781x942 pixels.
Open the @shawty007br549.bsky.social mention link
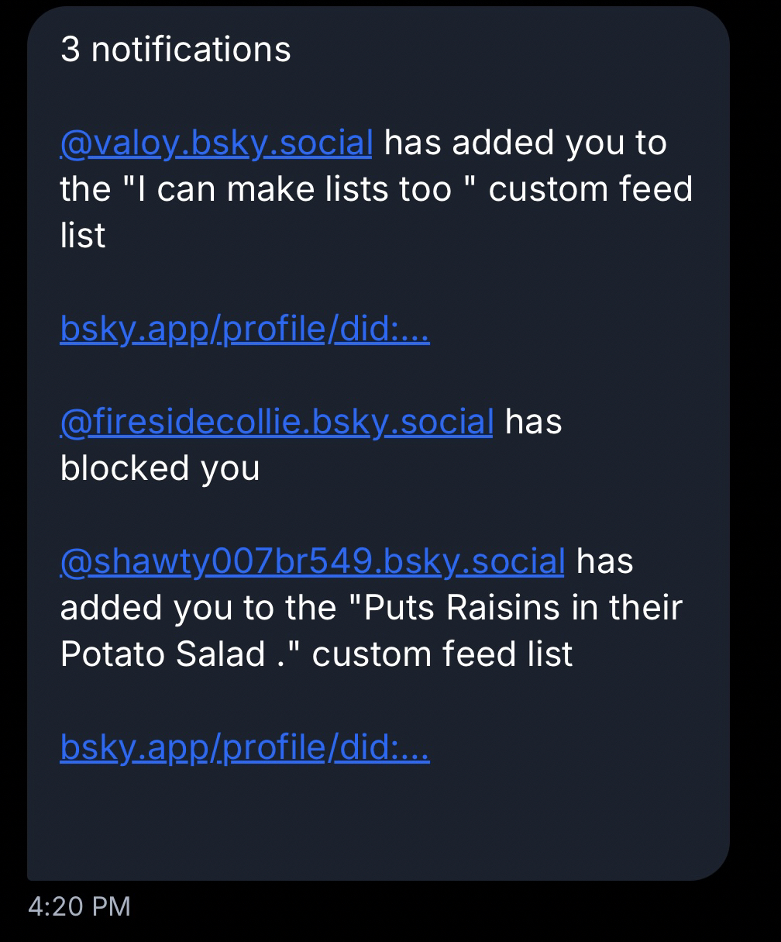click(311, 562)
